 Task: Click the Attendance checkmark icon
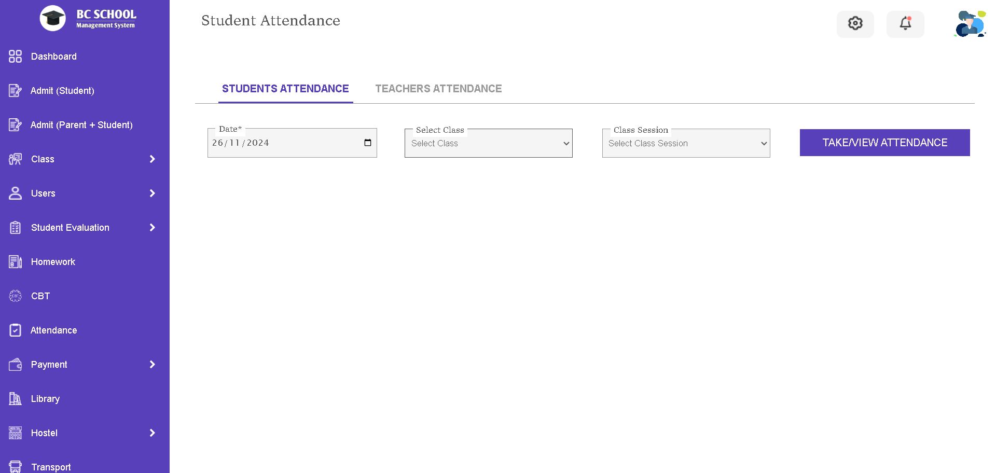click(x=16, y=330)
